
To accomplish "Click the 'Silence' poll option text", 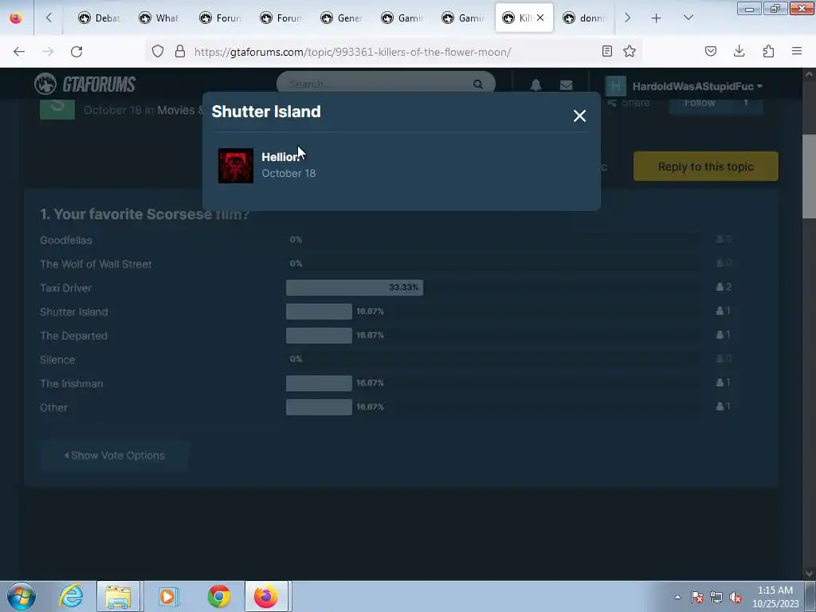I will (57, 359).
